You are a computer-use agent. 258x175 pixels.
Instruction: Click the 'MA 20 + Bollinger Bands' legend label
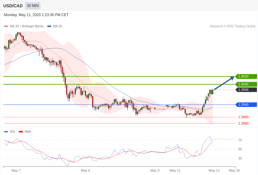(27, 26)
